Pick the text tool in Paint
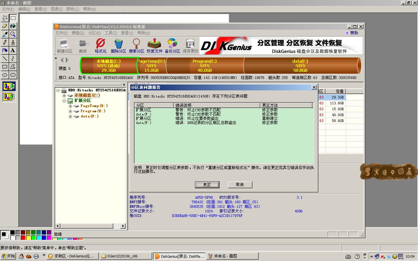Viewport: 418px width, 261px height. point(13,51)
